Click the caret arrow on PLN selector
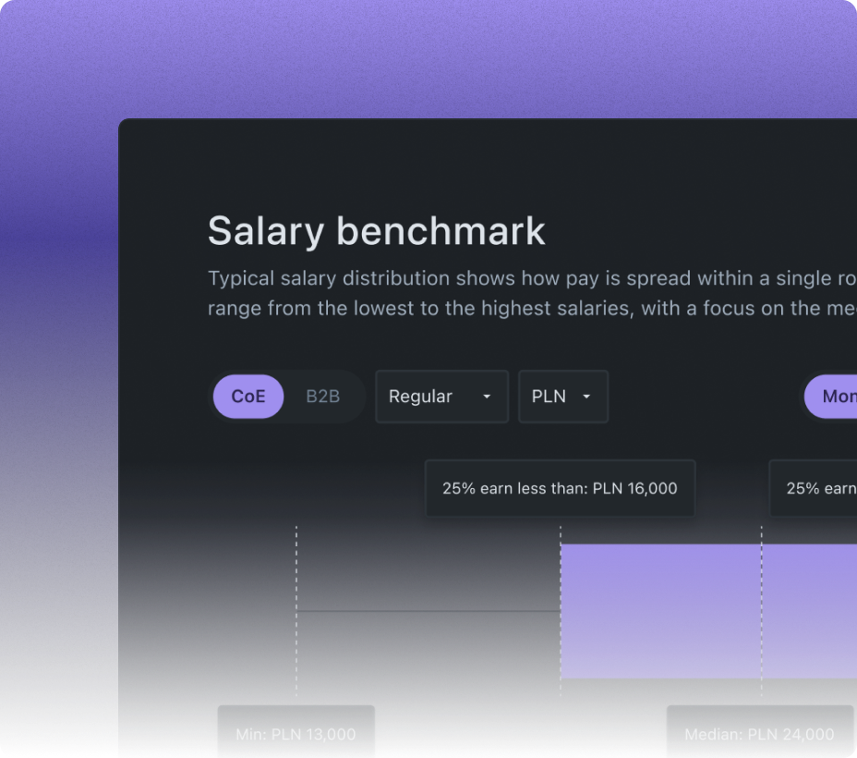 [x=586, y=397]
